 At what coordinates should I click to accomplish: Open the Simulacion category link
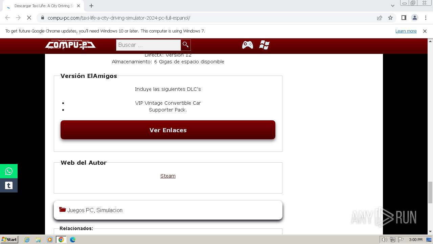click(110, 210)
